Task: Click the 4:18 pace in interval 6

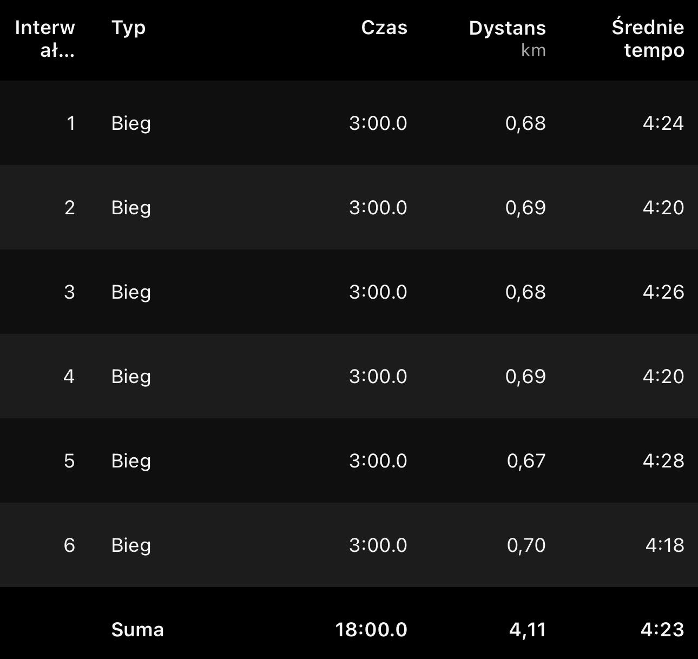Action: click(664, 545)
